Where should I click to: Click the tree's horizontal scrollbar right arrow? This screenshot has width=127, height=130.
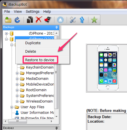(52, 121)
